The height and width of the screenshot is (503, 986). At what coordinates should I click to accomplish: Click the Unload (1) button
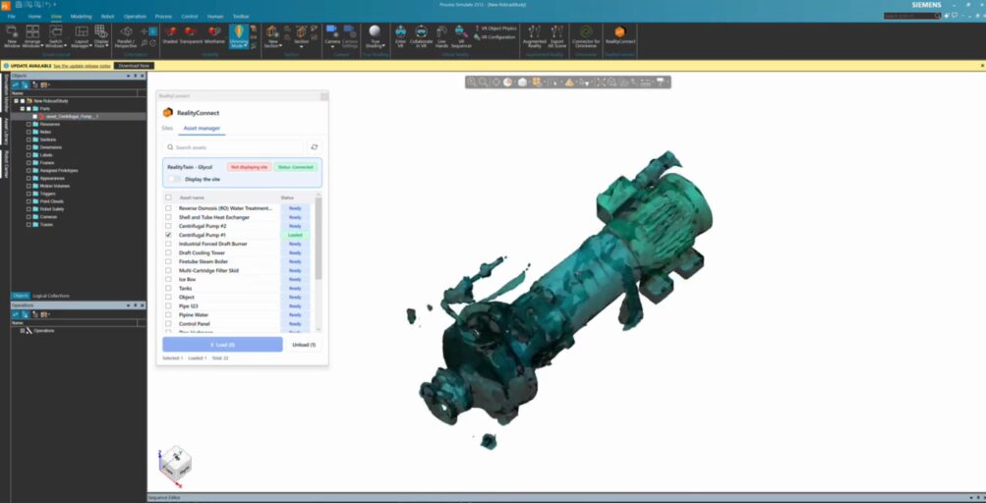click(304, 345)
